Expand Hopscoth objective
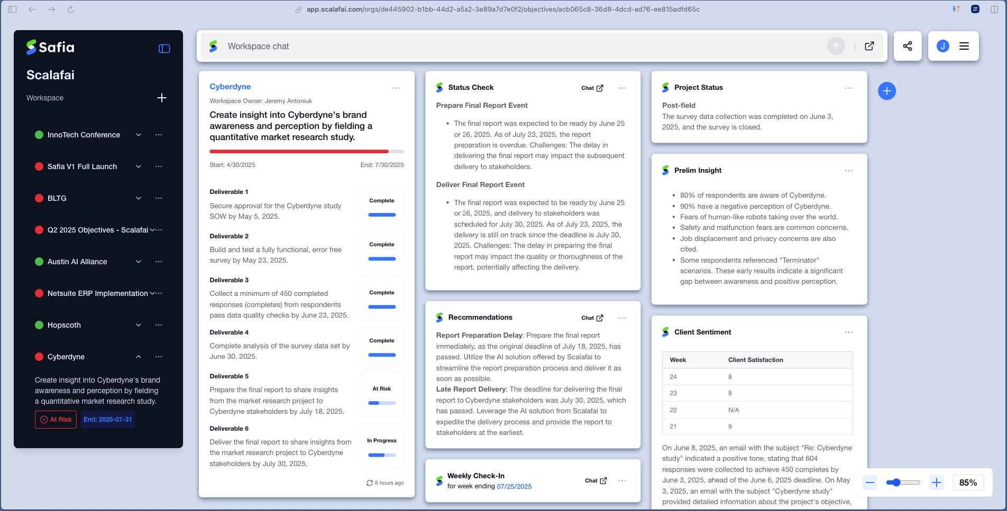 pos(139,325)
